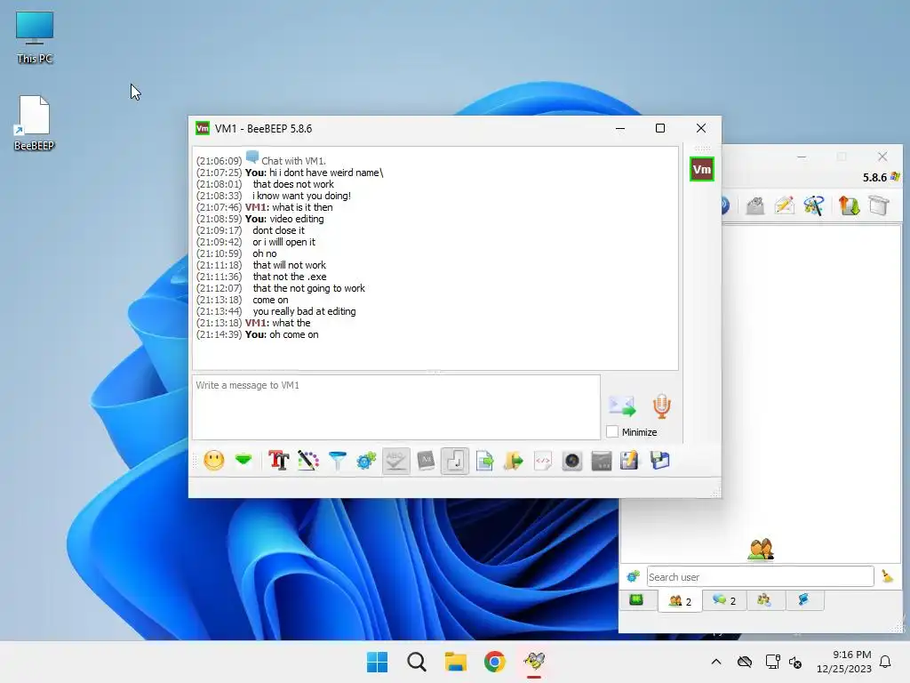Viewport: 910px width, 683px height.
Task: Click the network tools icon in the main window
Action: [x=814, y=205]
